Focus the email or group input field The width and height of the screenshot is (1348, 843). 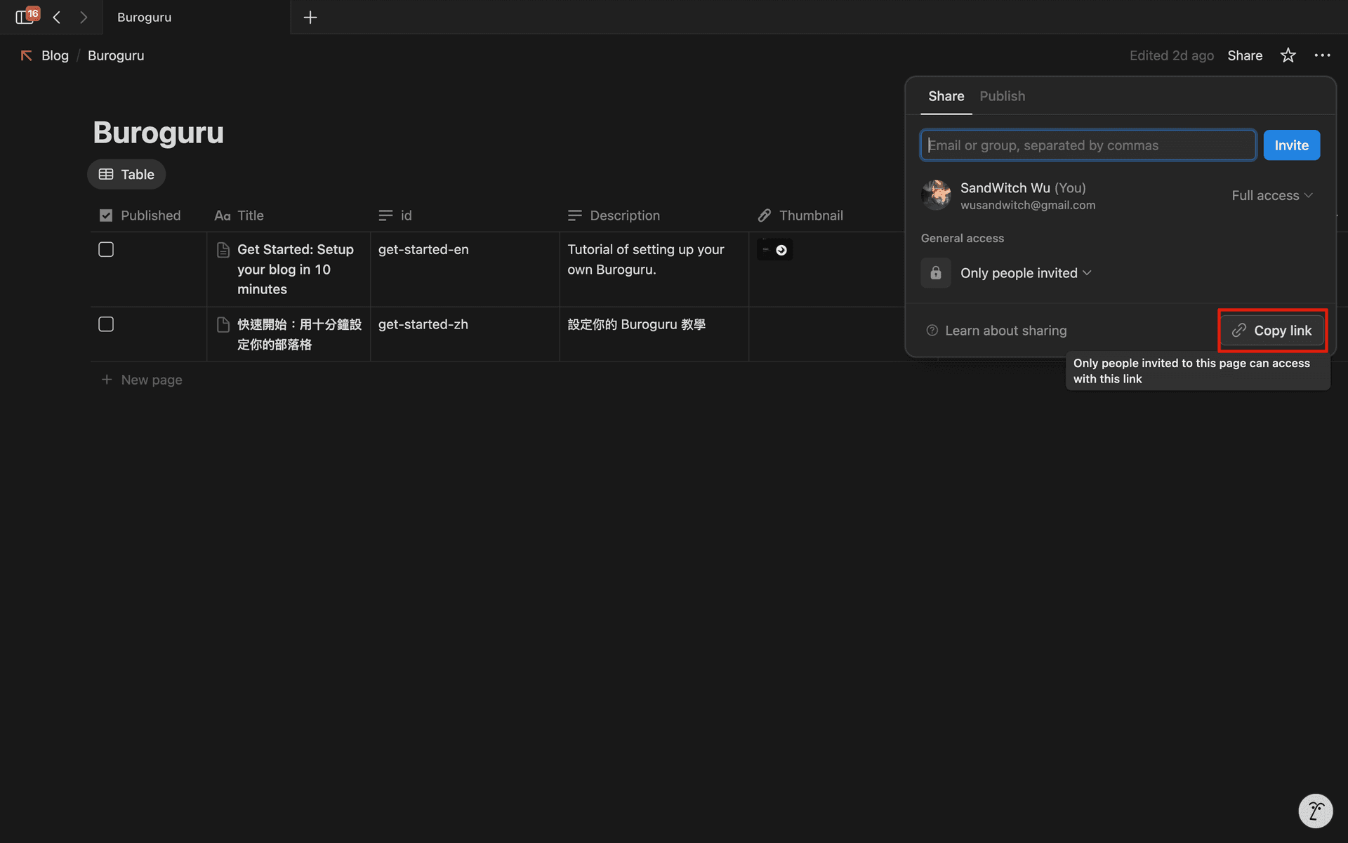(1088, 145)
